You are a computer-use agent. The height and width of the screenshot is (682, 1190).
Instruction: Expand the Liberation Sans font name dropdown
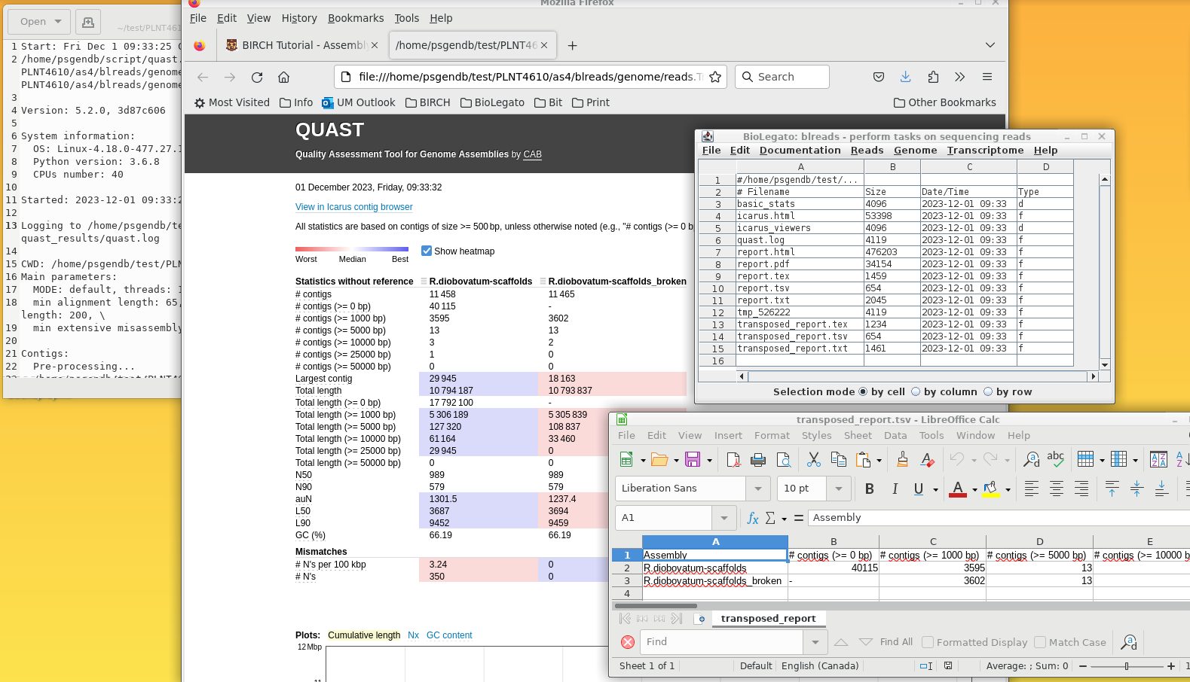[757, 489]
